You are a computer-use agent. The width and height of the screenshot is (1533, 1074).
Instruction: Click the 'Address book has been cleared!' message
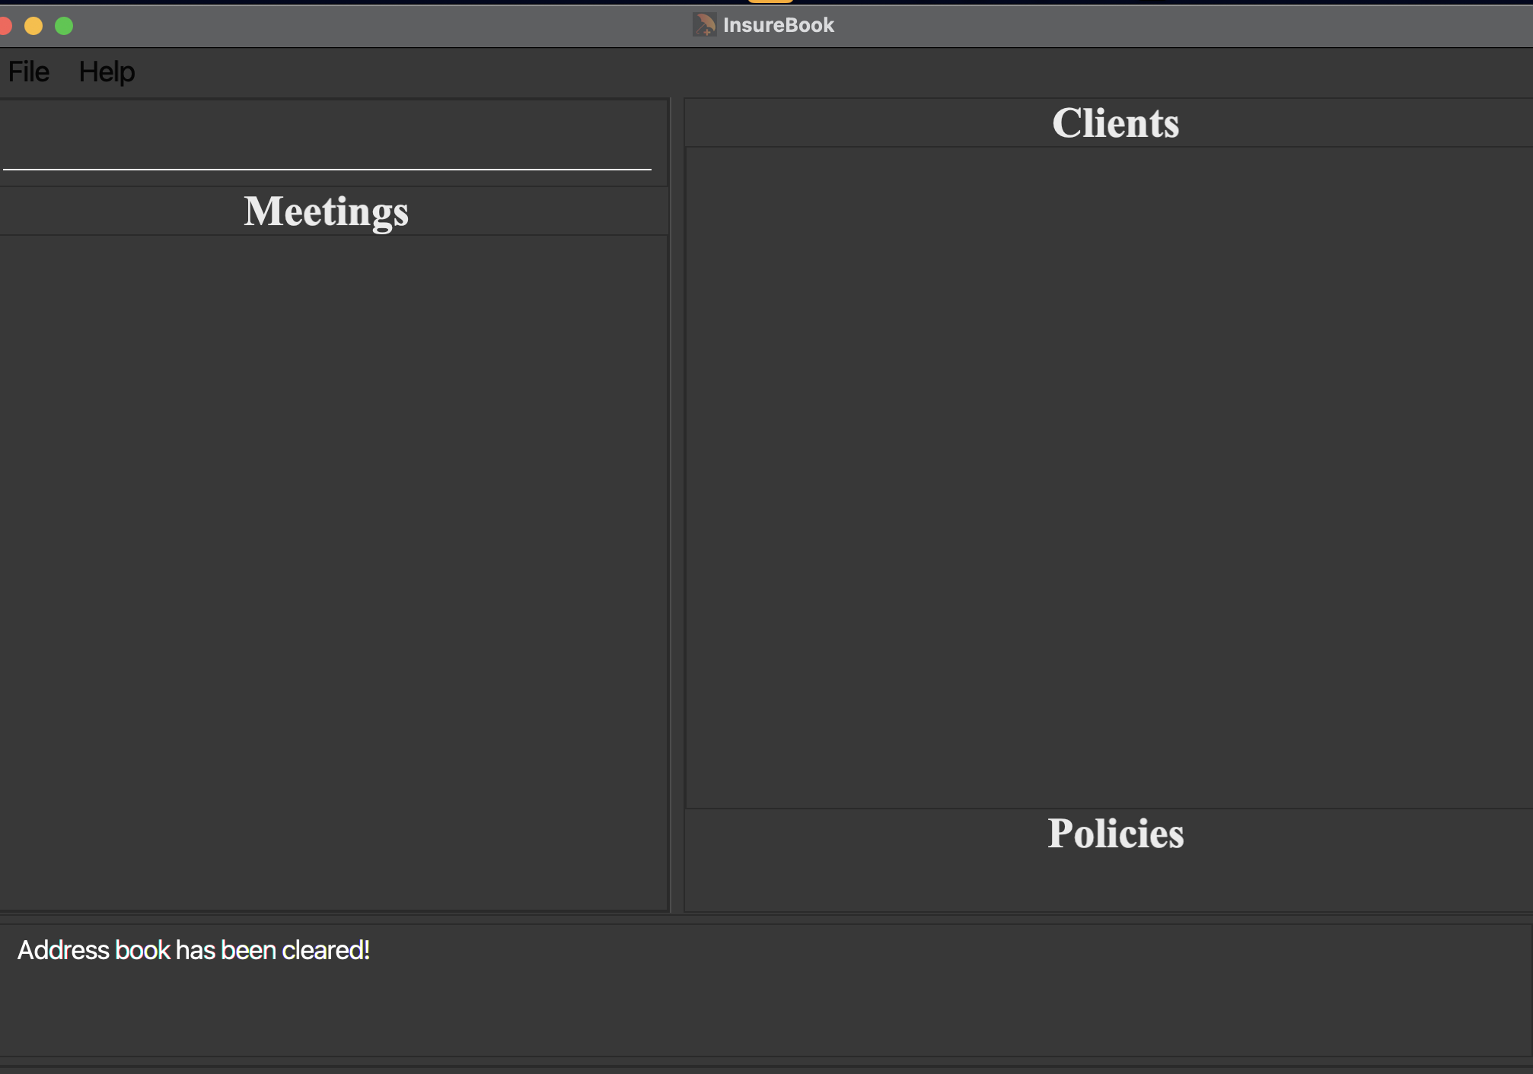(193, 951)
